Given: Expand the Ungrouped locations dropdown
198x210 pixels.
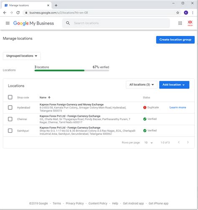Looking at the screenshot, I should [x=22, y=56].
